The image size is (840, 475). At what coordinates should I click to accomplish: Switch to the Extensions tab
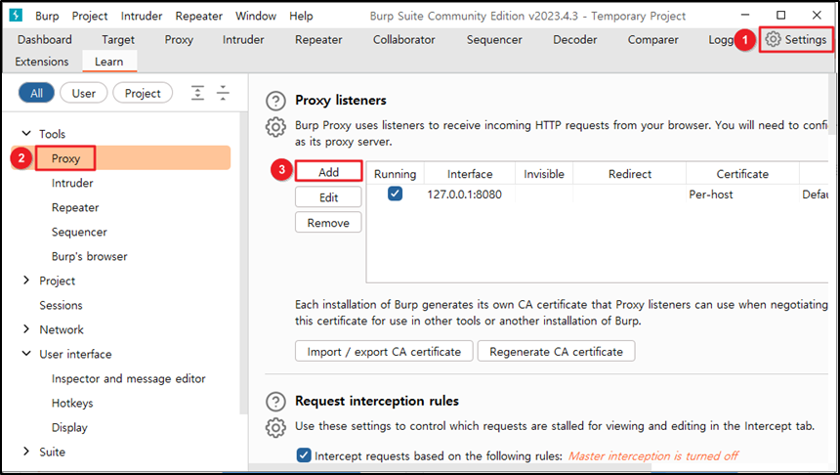coord(42,62)
